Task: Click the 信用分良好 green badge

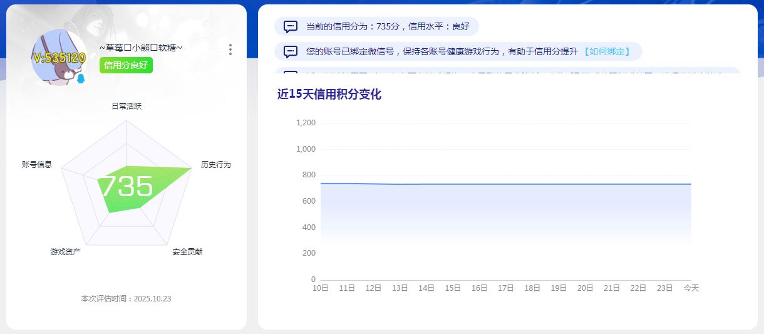Action: [126, 65]
